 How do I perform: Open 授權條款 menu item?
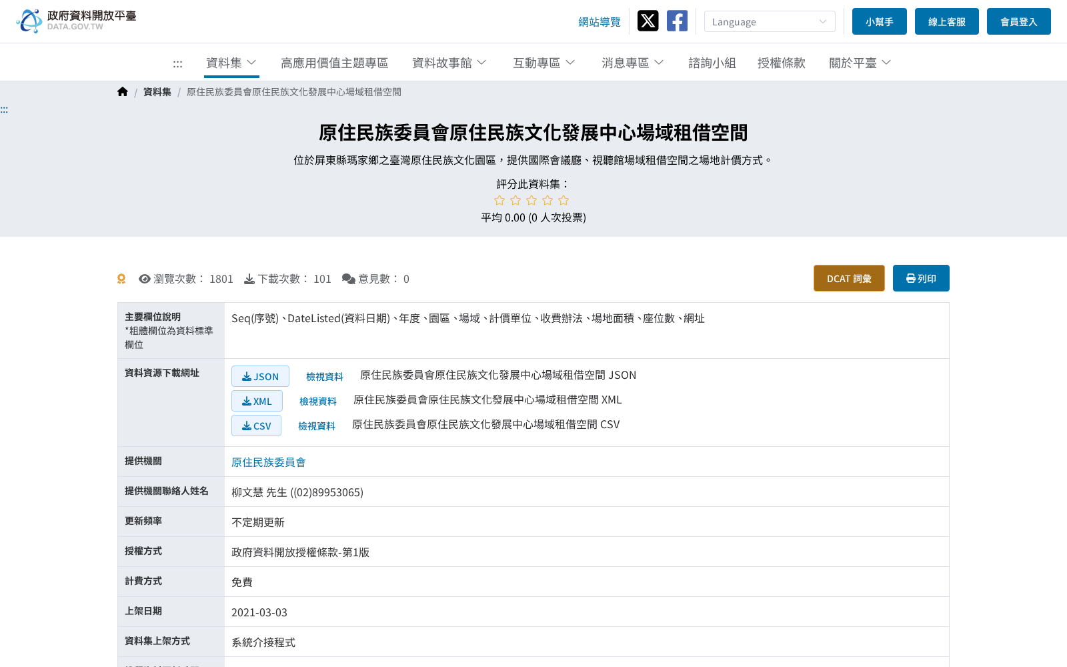(x=782, y=63)
